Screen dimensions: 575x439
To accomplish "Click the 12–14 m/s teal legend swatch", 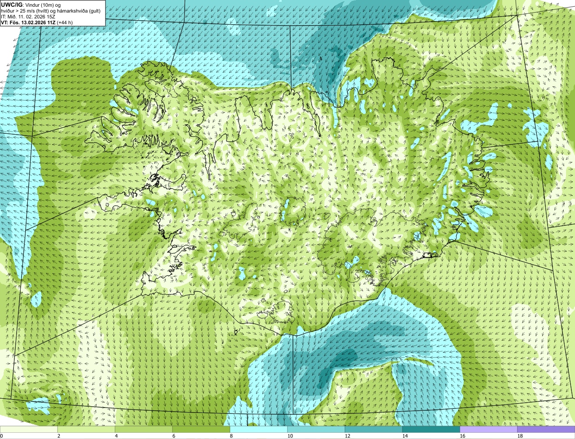I will (374, 429).
